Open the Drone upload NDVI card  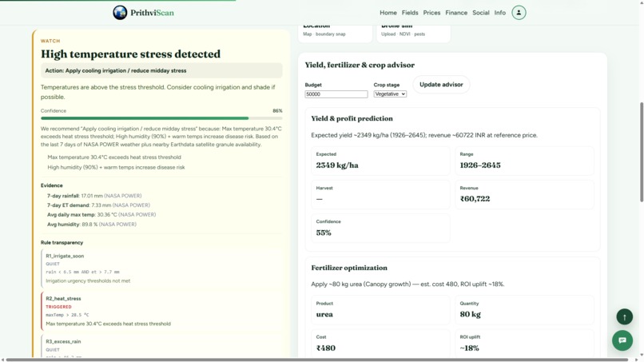pos(413,33)
